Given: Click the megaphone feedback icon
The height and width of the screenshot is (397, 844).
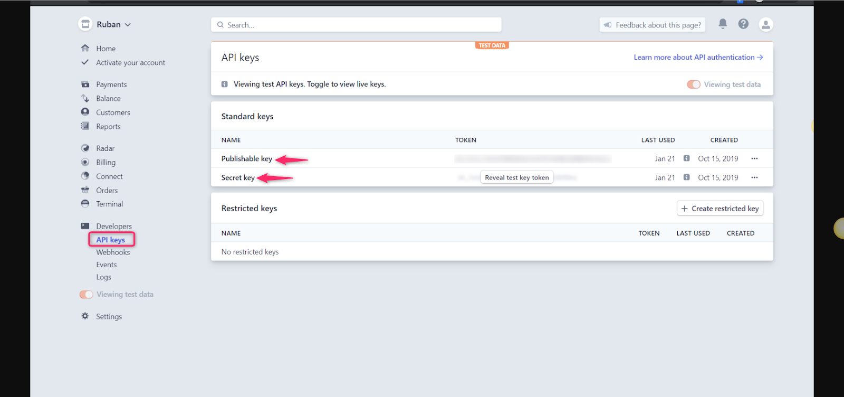Looking at the screenshot, I should pyautogui.click(x=608, y=25).
